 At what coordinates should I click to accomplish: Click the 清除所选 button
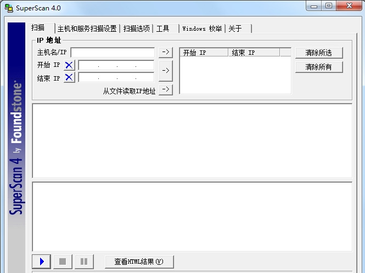click(319, 53)
